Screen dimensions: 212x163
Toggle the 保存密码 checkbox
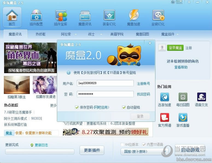(x=77, y=107)
